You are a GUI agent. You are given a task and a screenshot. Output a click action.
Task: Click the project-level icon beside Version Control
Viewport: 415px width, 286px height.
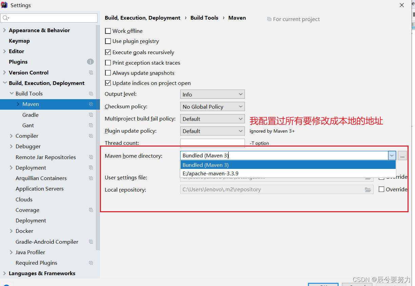click(91, 72)
